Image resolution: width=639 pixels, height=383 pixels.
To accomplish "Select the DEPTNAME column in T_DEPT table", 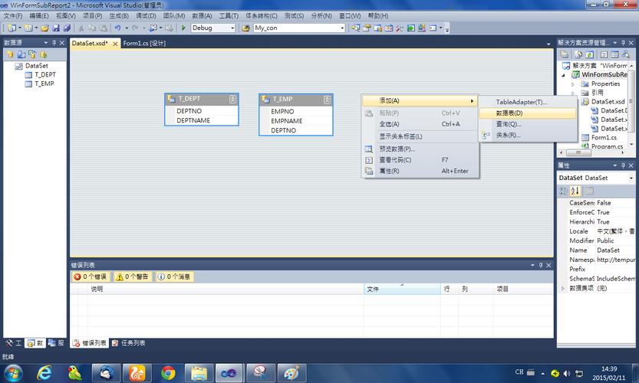I will pyautogui.click(x=193, y=120).
